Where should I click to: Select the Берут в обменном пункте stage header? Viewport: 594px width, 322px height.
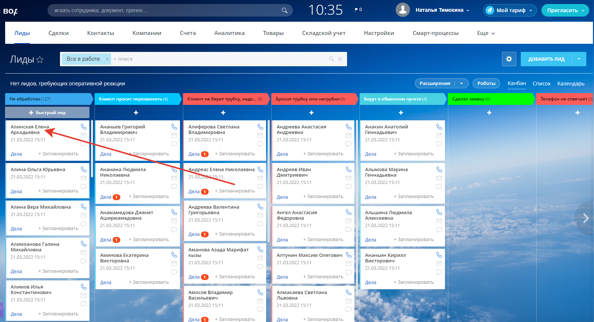(402, 99)
